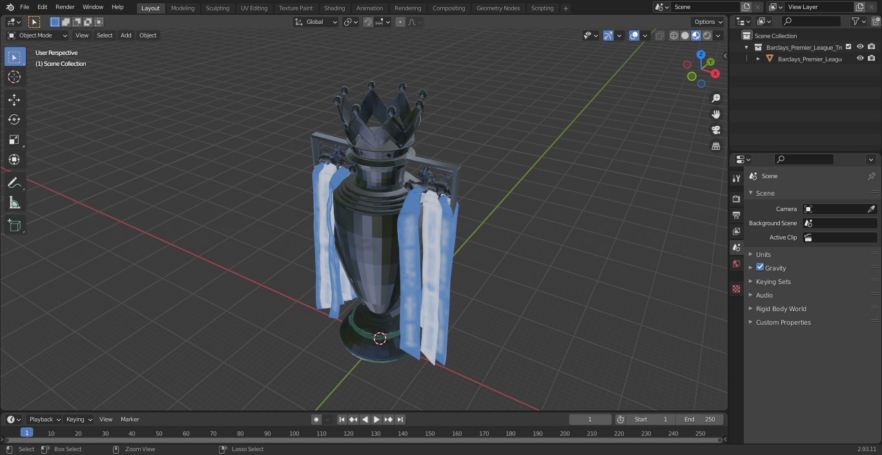Open the Render properties tab

pyautogui.click(x=736, y=199)
